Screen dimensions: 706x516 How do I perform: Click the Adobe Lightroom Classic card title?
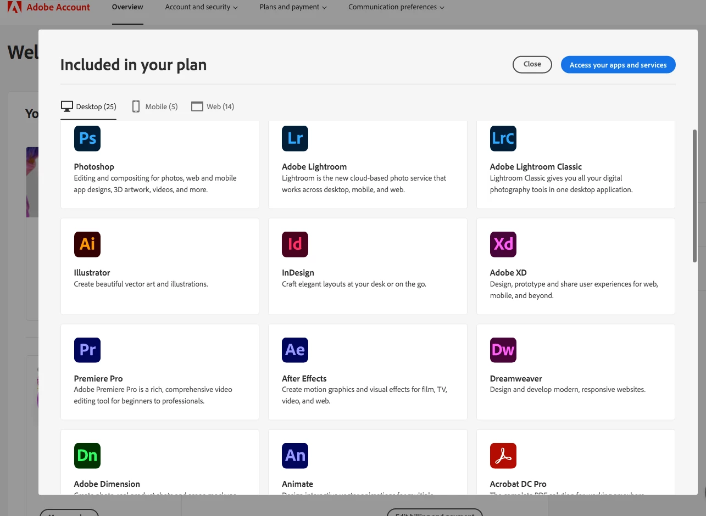pyautogui.click(x=536, y=167)
